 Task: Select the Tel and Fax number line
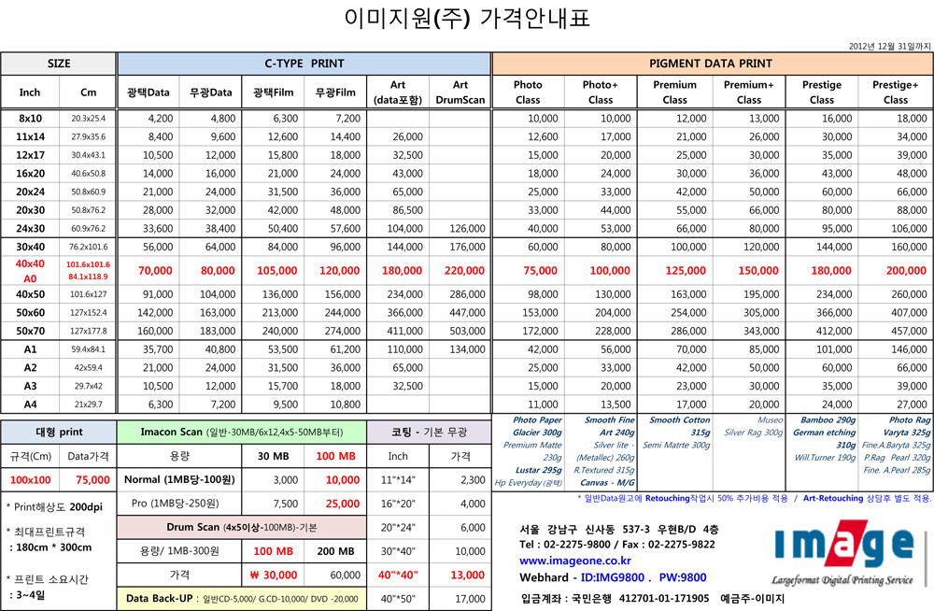tap(617, 545)
